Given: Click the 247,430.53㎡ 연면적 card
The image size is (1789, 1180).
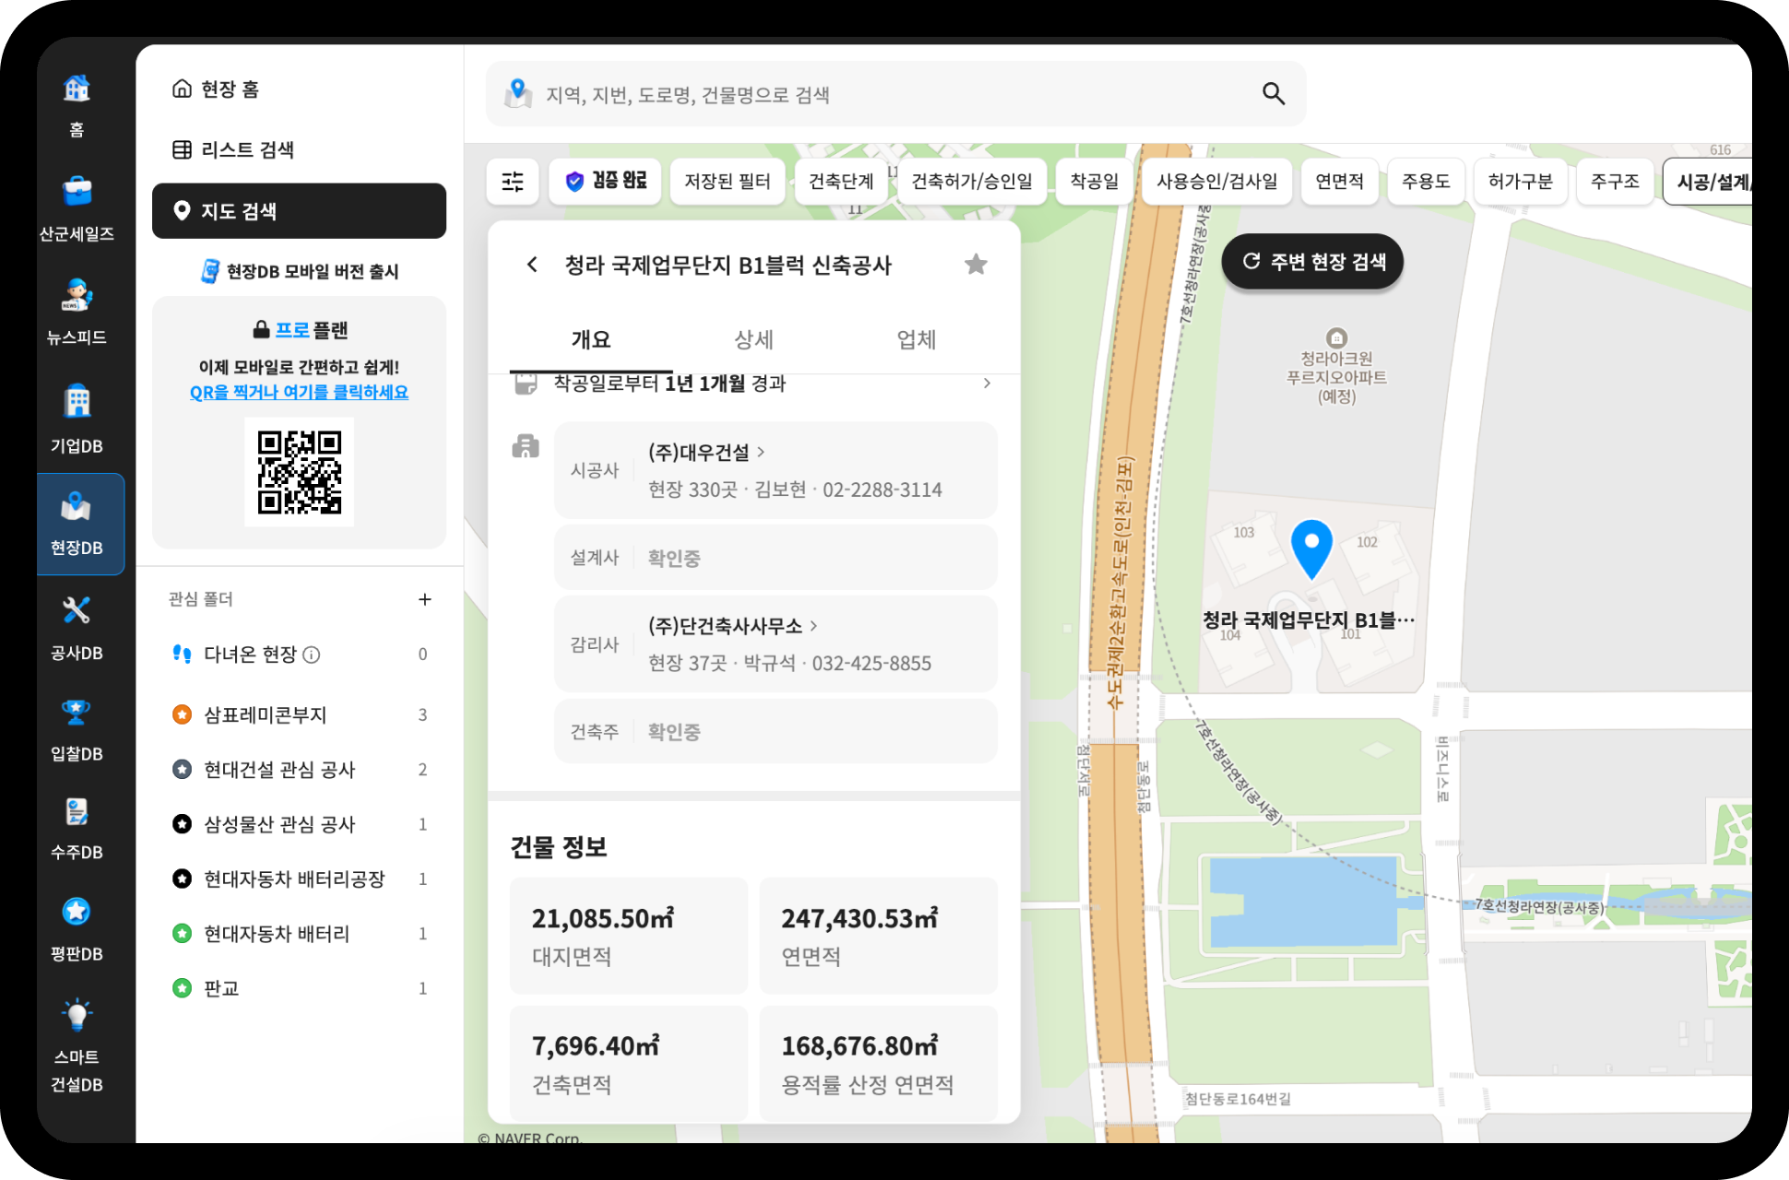Looking at the screenshot, I should pos(878,936).
